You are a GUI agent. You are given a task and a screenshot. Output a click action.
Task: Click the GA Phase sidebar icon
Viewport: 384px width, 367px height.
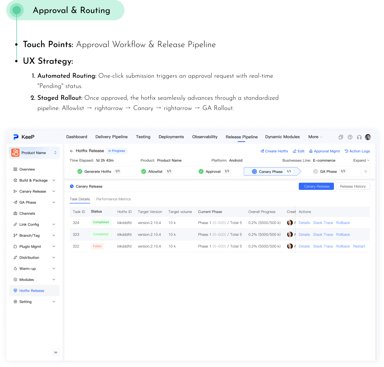[15, 202]
